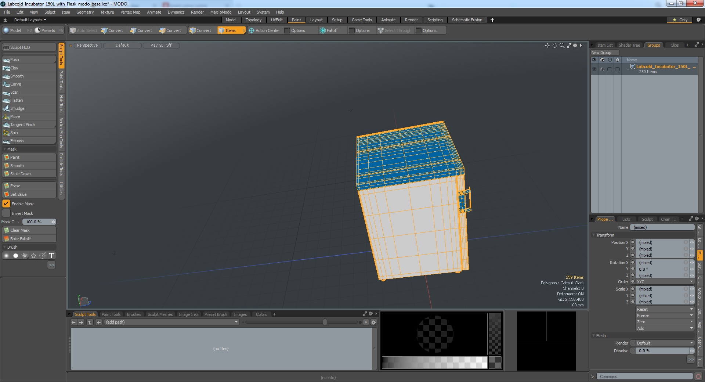The image size is (705, 382).
Task: Switch to Image Inks tab
Action: [x=188, y=314]
